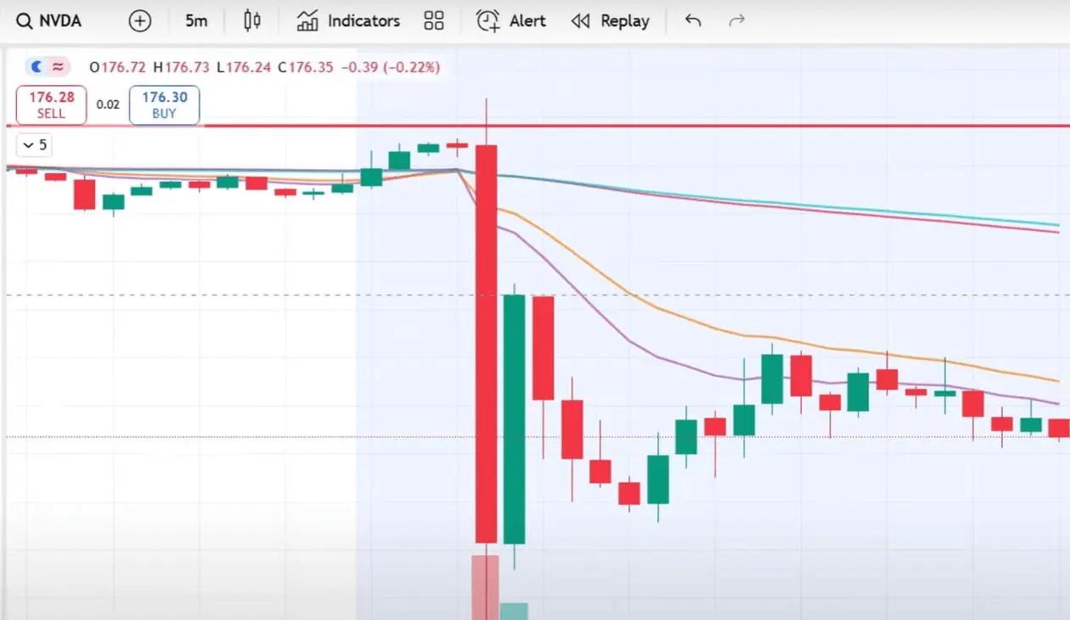
Task: Start bar Replay mode
Action: coord(611,20)
